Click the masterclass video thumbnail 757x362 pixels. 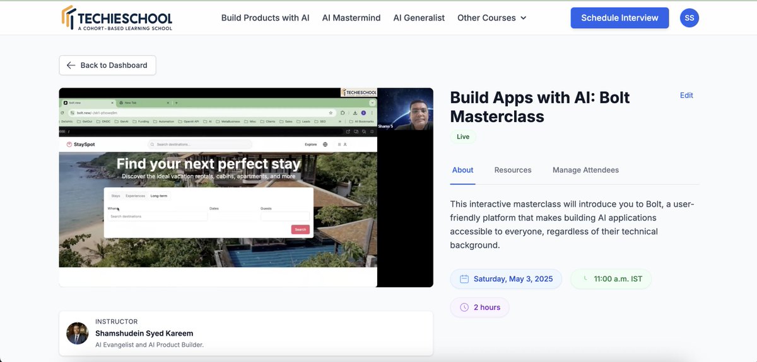(x=246, y=188)
